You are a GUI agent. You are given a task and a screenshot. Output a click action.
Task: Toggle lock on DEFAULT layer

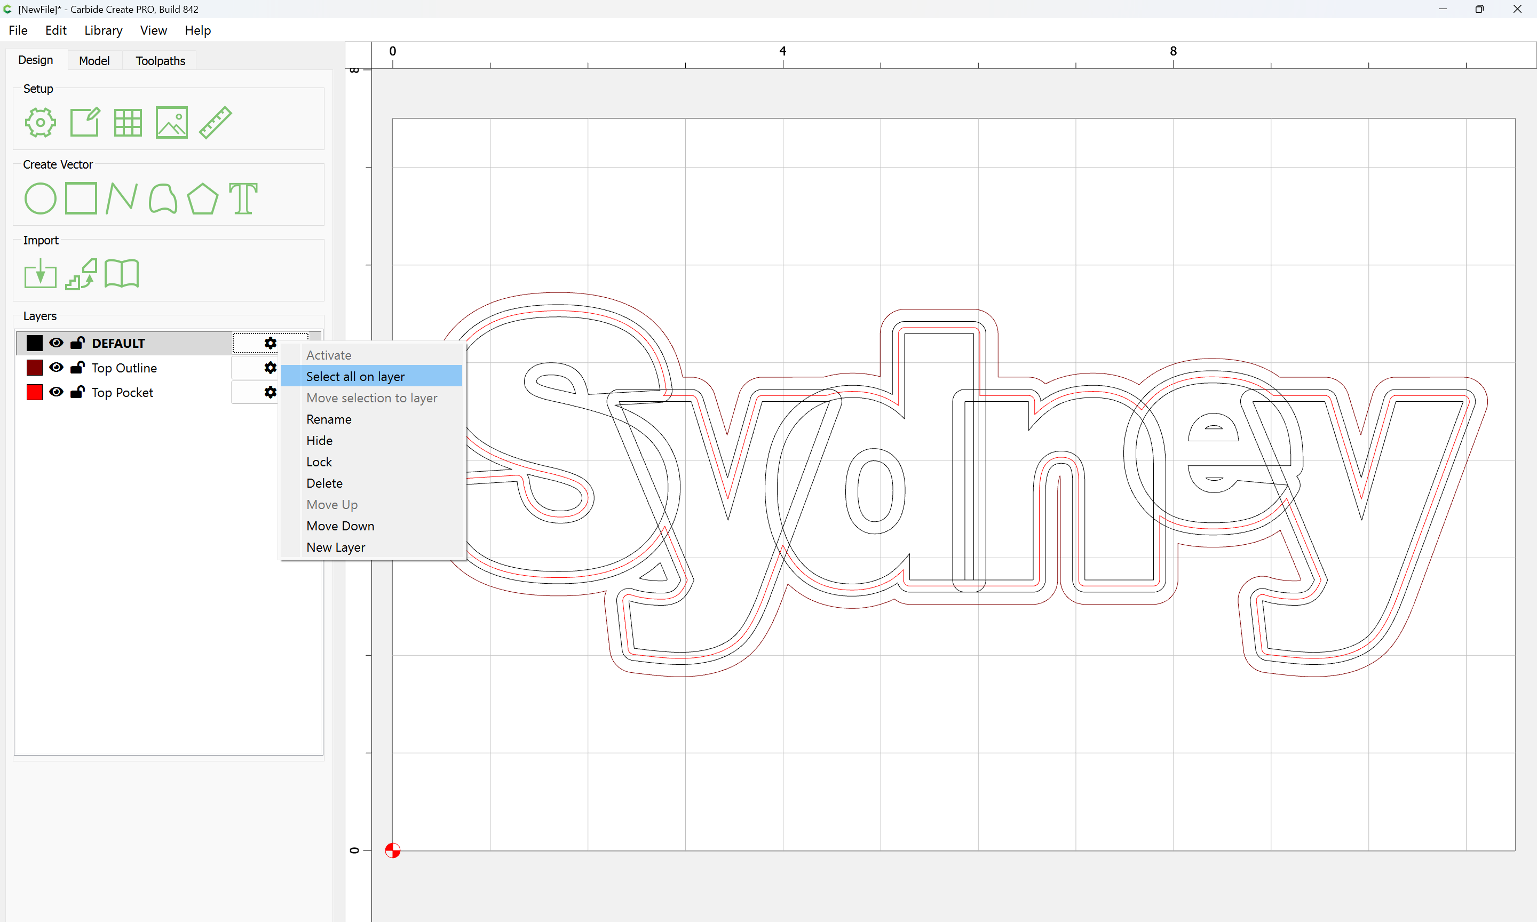(78, 343)
